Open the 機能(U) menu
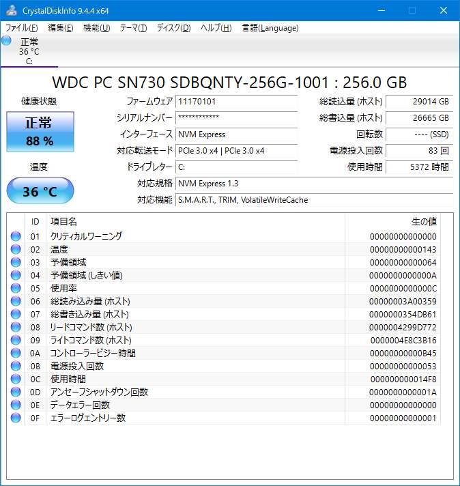This screenshot has height=486, width=460. coord(97,28)
